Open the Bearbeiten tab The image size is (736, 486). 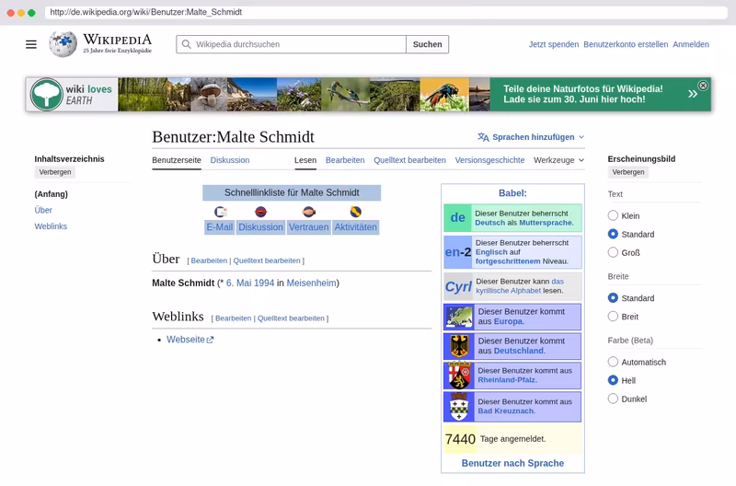345,160
